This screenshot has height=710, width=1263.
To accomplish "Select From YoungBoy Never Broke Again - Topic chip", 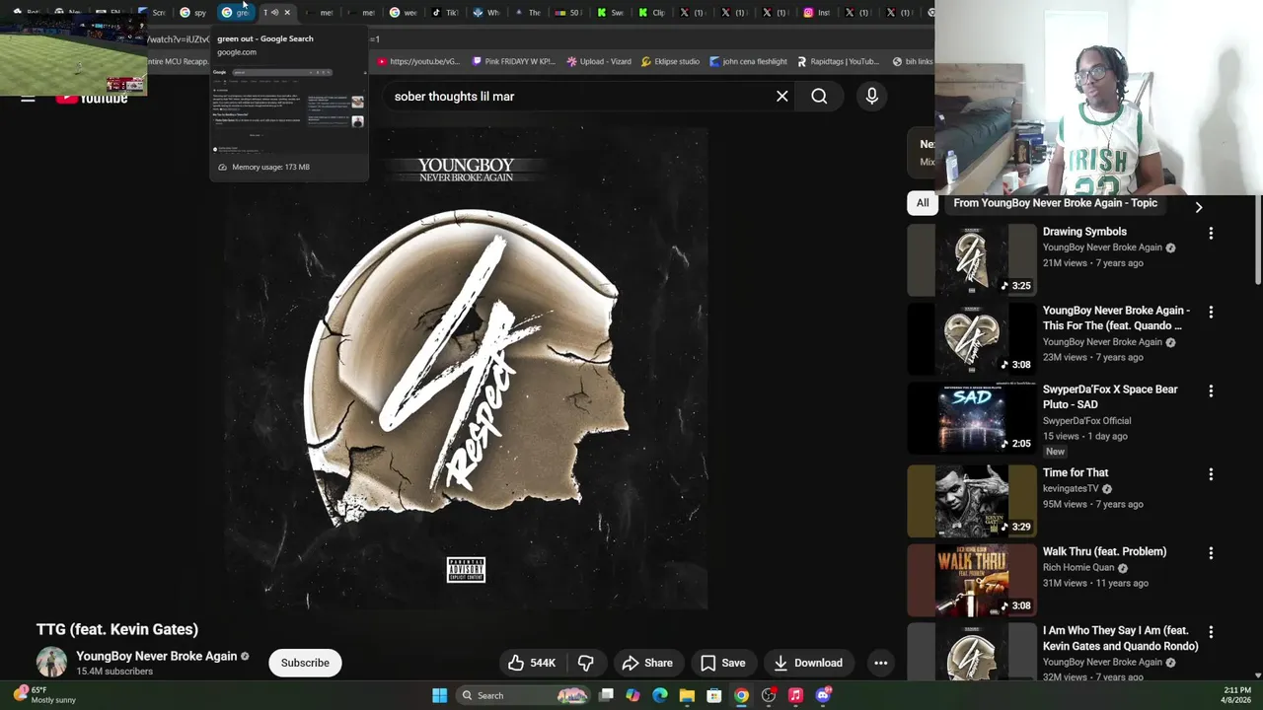I will click(1055, 203).
